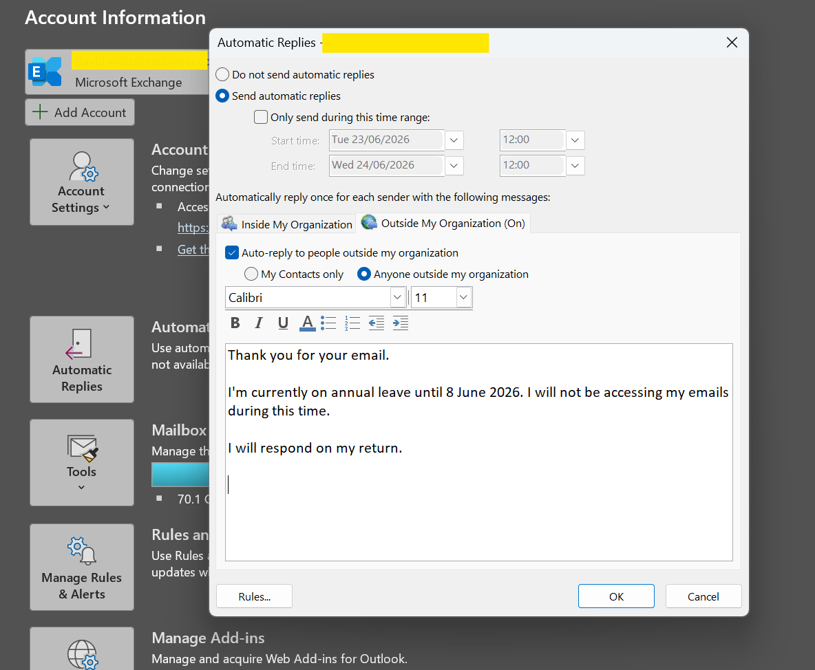Open the Start time hour dropdown
The width and height of the screenshot is (815, 670).
[575, 140]
